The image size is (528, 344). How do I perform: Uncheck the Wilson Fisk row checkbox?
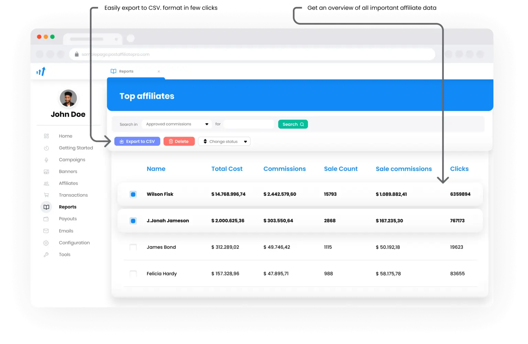click(x=133, y=194)
